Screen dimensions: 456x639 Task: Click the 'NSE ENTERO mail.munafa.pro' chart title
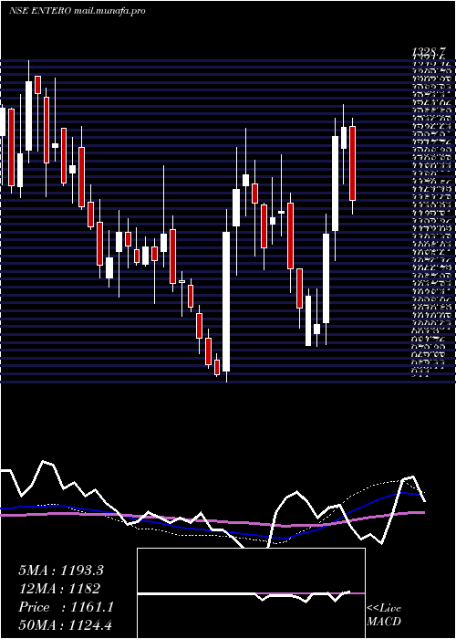(77, 11)
